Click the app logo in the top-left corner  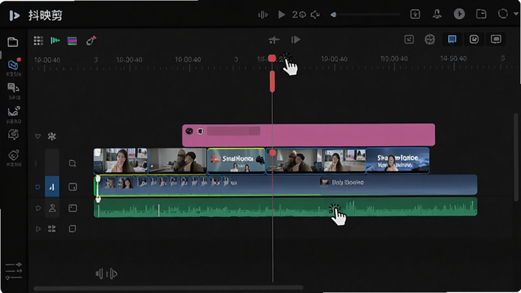click(14, 15)
